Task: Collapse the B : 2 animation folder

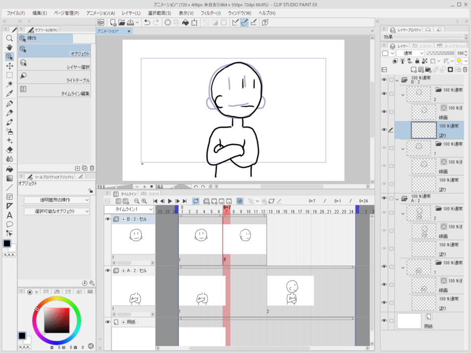Action: [397, 80]
